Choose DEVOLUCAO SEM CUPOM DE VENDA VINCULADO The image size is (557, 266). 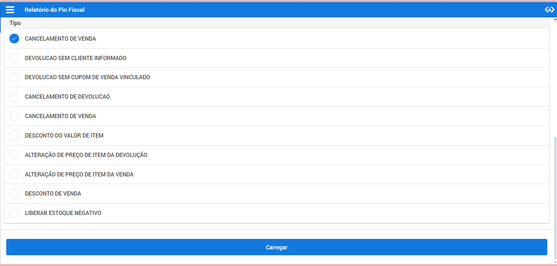(x=14, y=77)
